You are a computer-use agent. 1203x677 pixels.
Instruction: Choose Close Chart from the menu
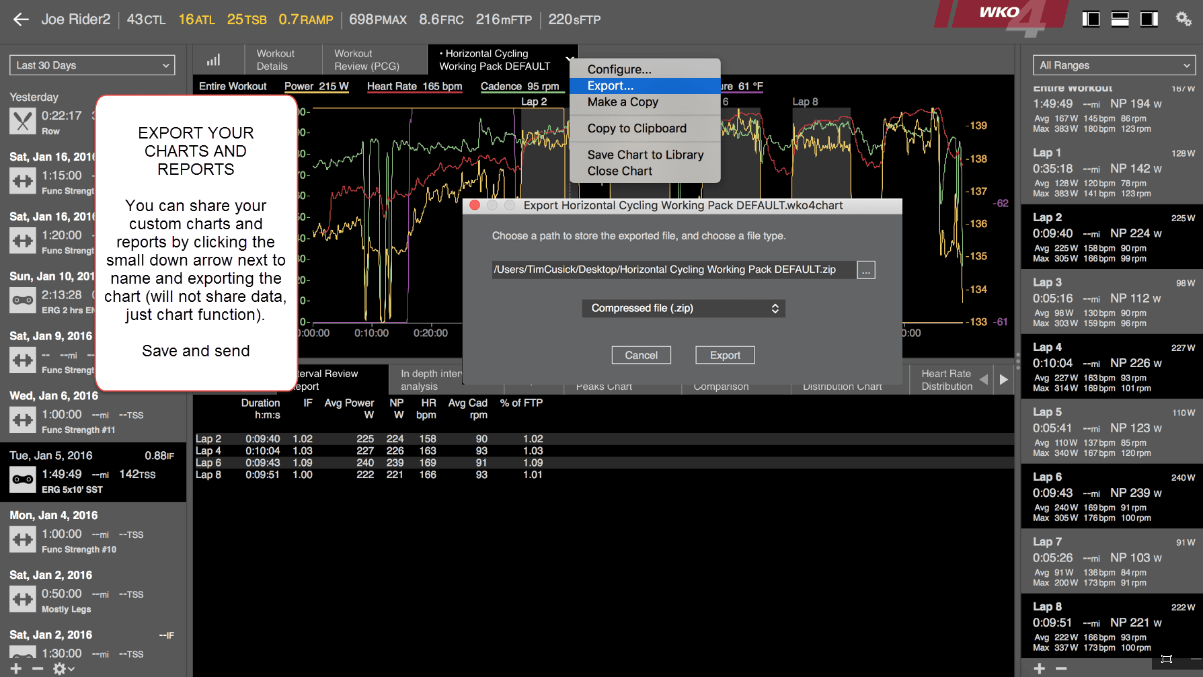645,171
